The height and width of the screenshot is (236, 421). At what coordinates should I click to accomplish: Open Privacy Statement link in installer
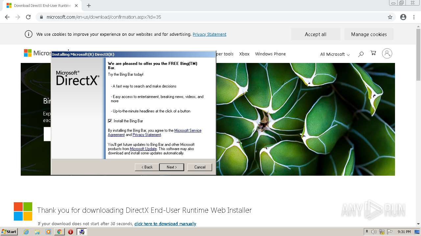click(147, 135)
